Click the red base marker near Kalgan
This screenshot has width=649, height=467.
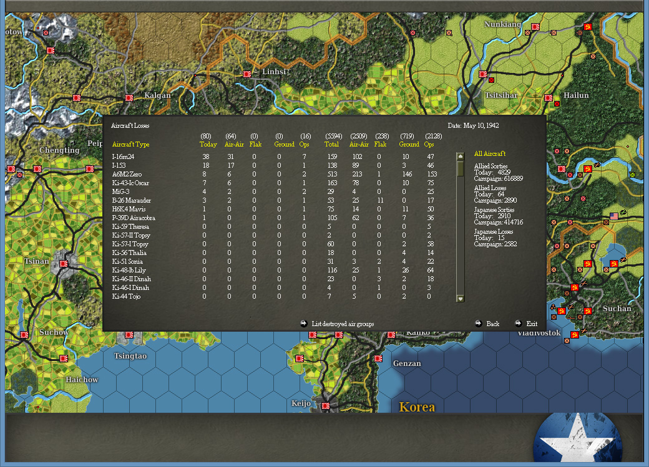tap(129, 97)
